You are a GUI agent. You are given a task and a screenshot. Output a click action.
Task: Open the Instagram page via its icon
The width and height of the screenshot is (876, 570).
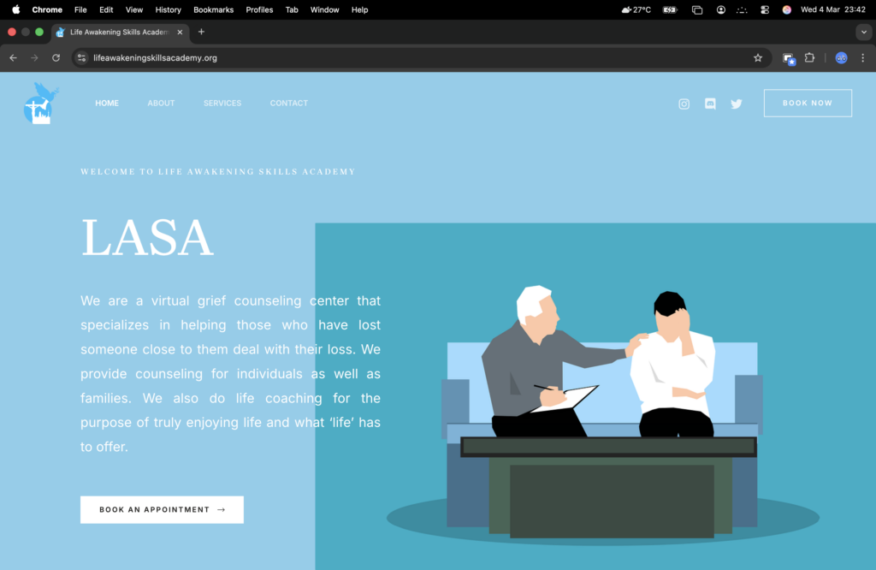coord(684,104)
